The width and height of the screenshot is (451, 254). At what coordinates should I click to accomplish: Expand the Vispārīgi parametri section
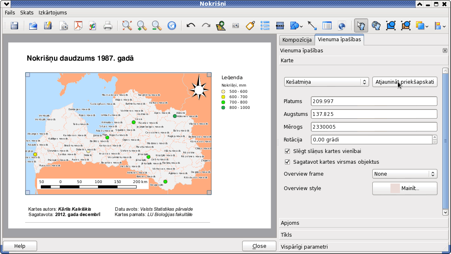[x=364, y=247]
